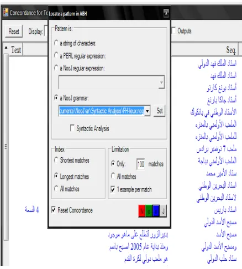Choose Longest matches index option
This screenshot has height=269, width=242.
[56, 176]
